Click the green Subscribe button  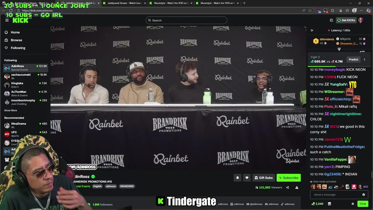point(288,178)
